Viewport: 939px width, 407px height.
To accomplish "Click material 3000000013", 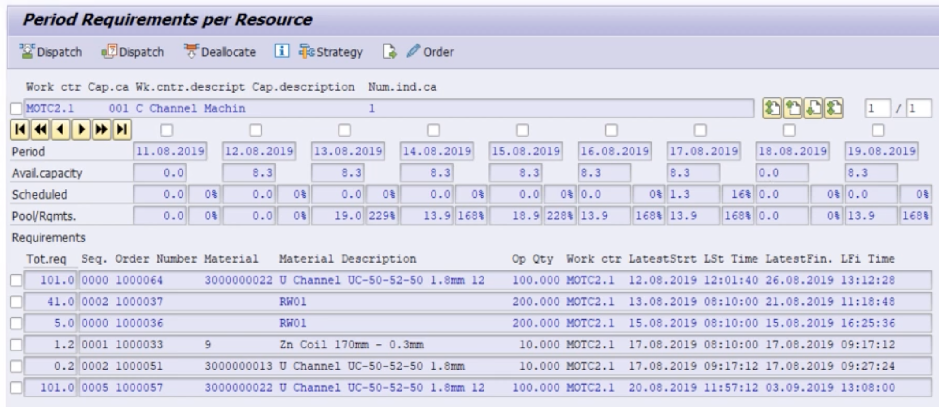I will (238, 366).
